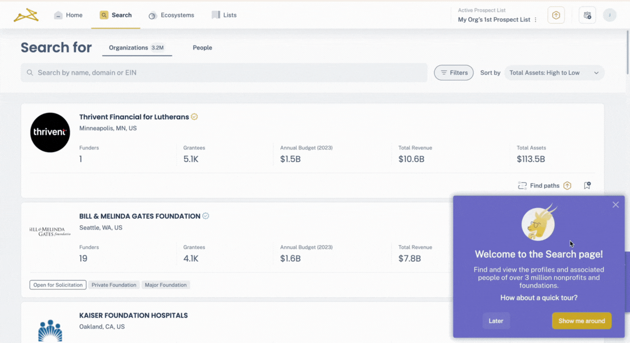Click the verified badge beside Thrivent Financial
The image size is (630, 343).
click(x=194, y=116)
